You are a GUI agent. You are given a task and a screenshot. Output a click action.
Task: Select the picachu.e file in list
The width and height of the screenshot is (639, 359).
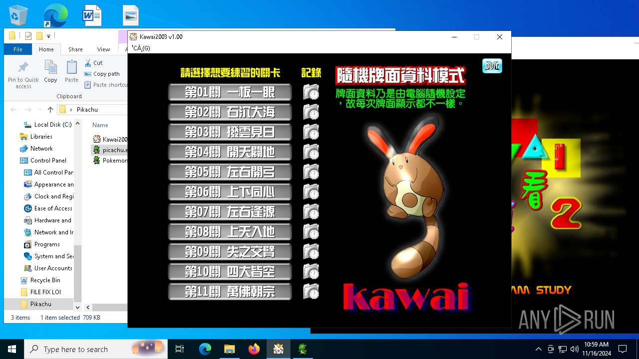click(x=110, y=150)
